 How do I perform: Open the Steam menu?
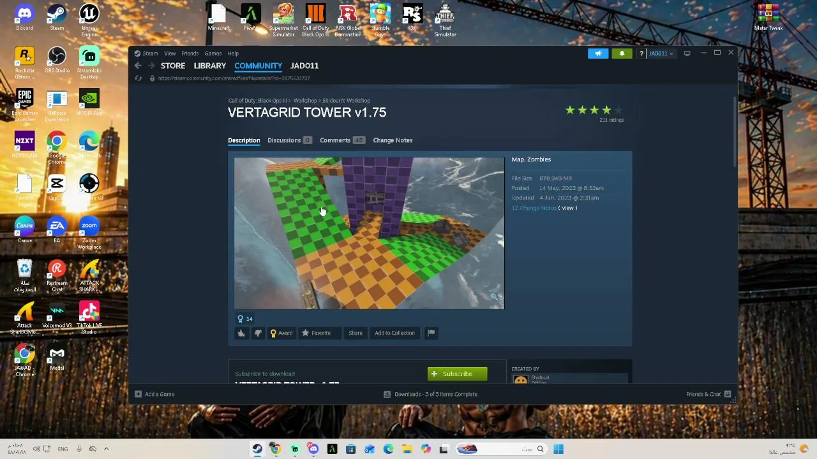point(150,54)
